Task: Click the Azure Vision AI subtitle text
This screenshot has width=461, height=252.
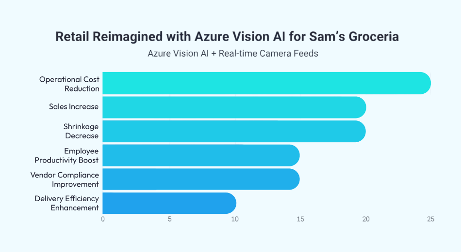Action: pos(233,53)
